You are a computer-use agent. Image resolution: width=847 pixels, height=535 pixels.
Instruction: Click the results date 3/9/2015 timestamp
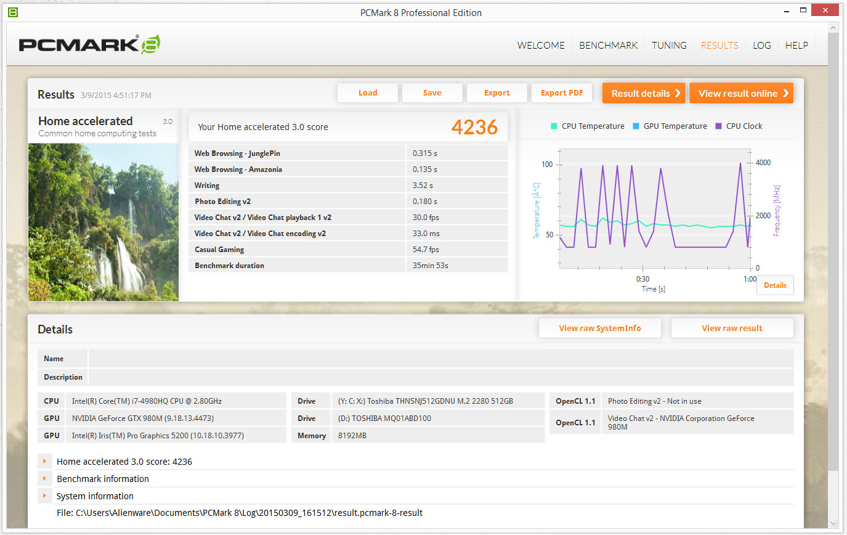116,95
